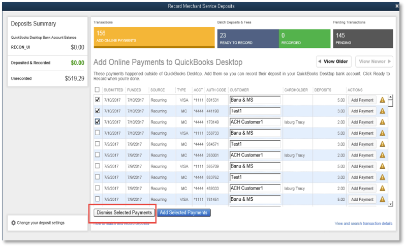Click the scrollbar down arrow in payments table
This screenshot has height=247, width=406.
(x=390, y=204)
